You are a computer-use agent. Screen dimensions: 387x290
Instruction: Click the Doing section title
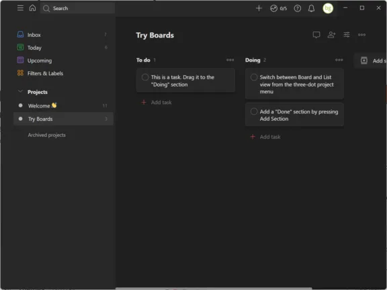(253, 60)
